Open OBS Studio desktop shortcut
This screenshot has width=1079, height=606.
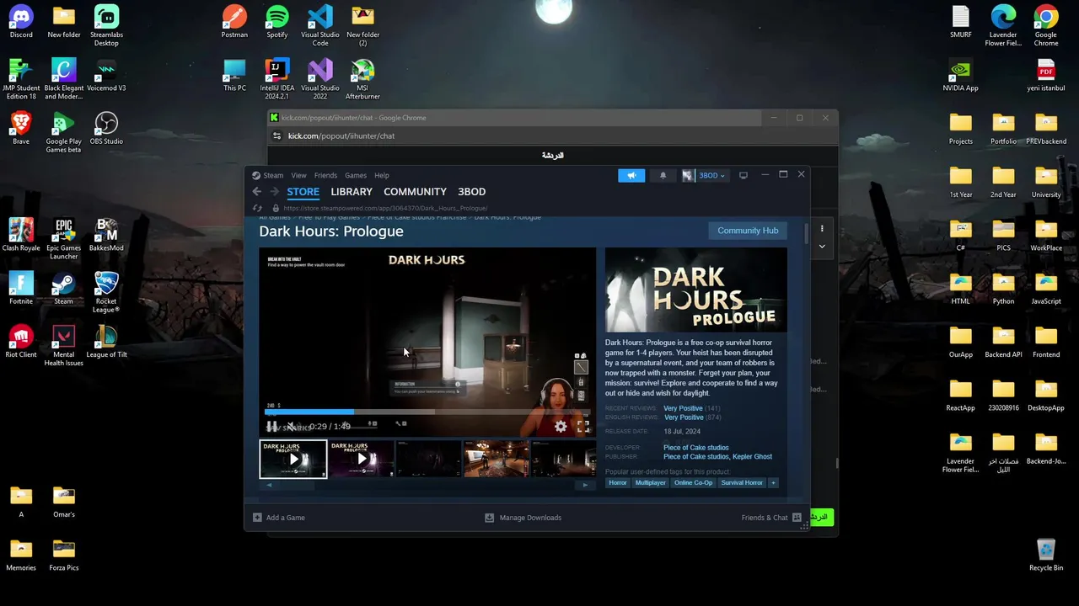click(106, 128)
